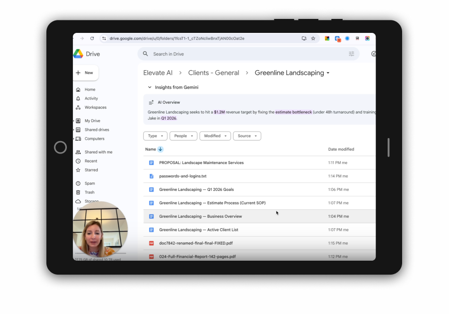This screenshot has width=449, height=314.
Task: Click the passwords-and-logins.txt file icon
Action: pyautogui.click(x=151, y=176)
